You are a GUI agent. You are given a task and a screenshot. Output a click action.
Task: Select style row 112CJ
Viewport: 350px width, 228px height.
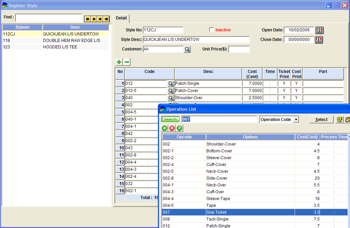point(55,34)
